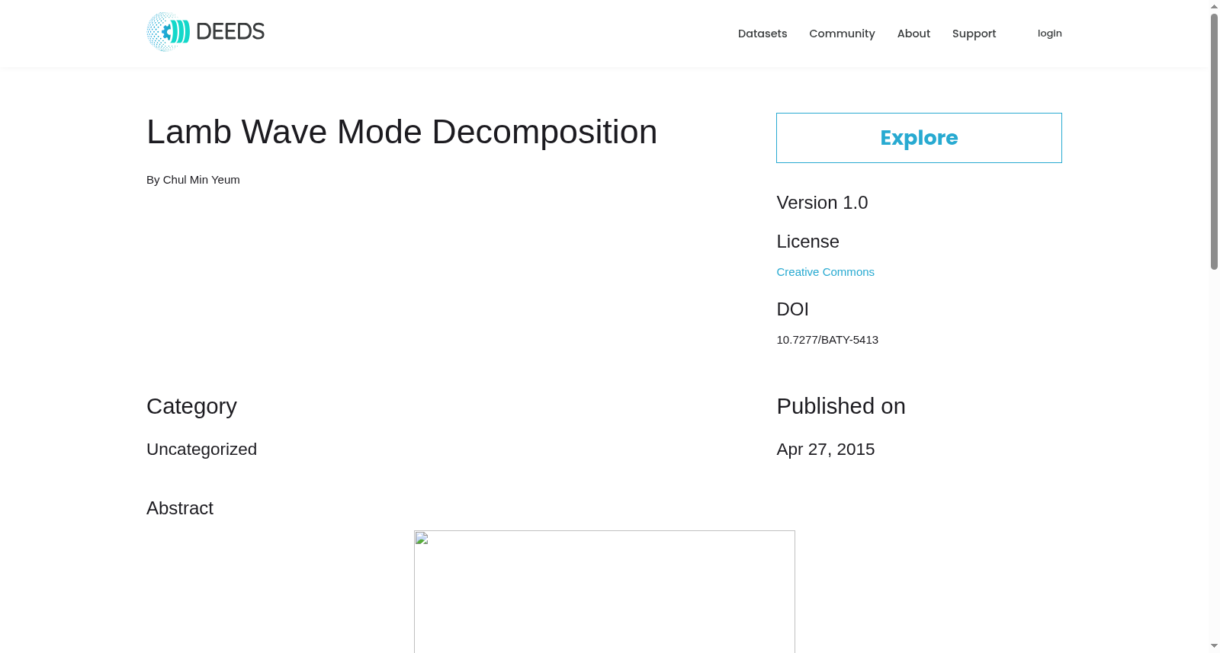Click the date Apr 27, 2015
The width and height of the screenshot is (1220, 653).
(825, 450)
